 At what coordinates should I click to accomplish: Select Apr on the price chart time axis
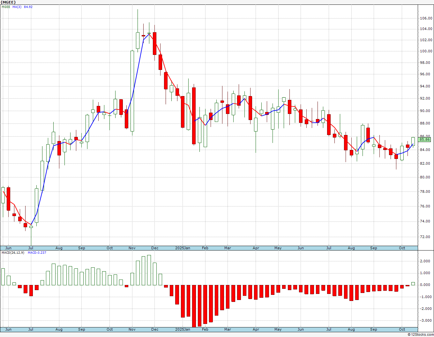[x=256, y=248]
